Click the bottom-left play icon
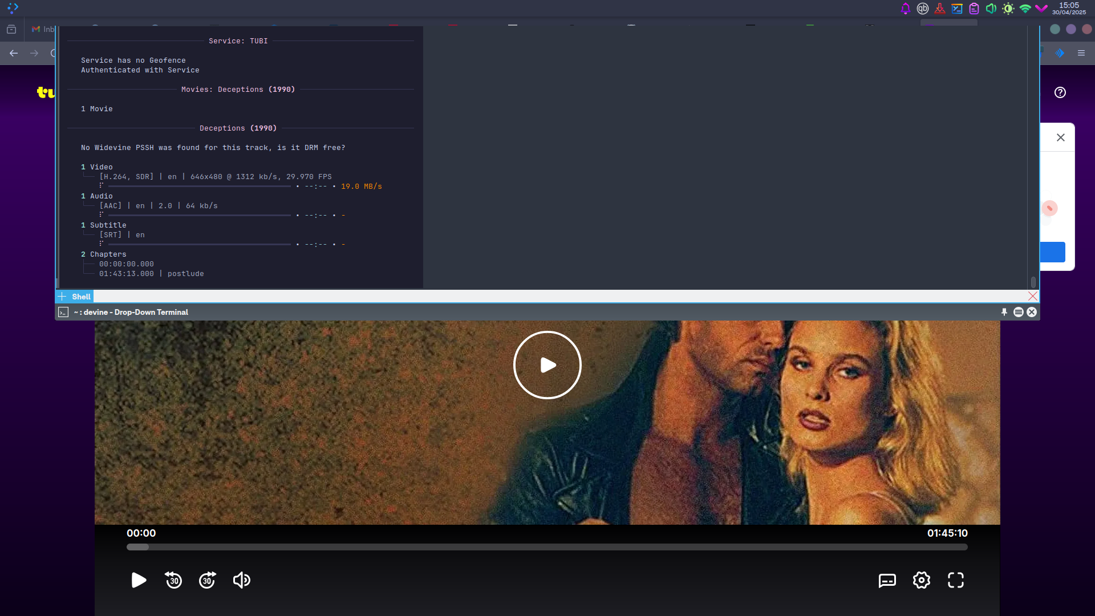The image size is (1095, 616). (139, 580)
